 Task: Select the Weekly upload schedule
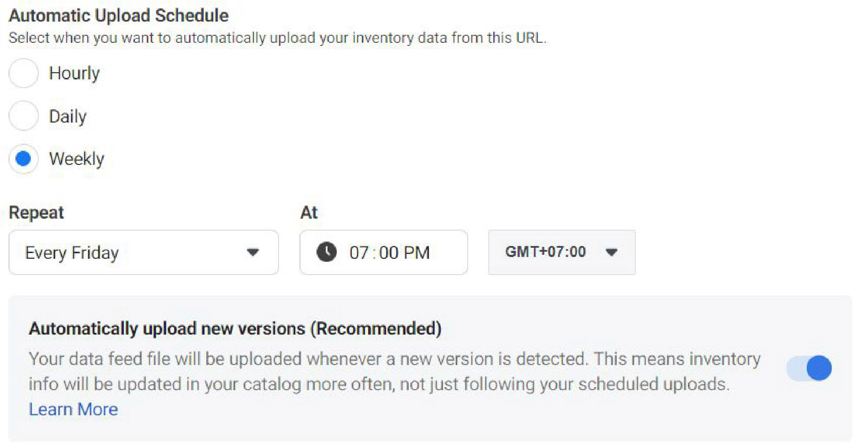[x=23, y=159]
